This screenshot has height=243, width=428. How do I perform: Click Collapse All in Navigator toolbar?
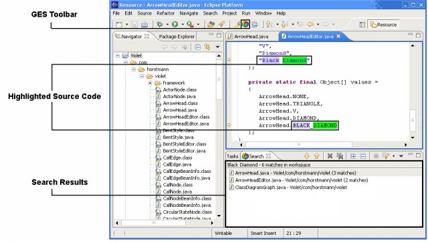coord(198,47)
